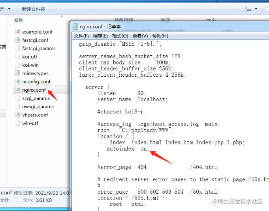Click the root "C:/phpStudy/WWW" line

(135, 130)
